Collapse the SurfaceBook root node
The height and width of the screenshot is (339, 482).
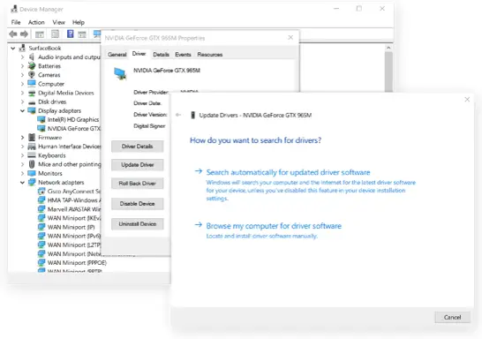click(13, 49)
